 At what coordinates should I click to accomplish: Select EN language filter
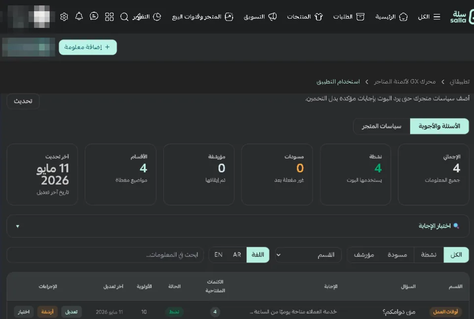click(x=218, y=255)
